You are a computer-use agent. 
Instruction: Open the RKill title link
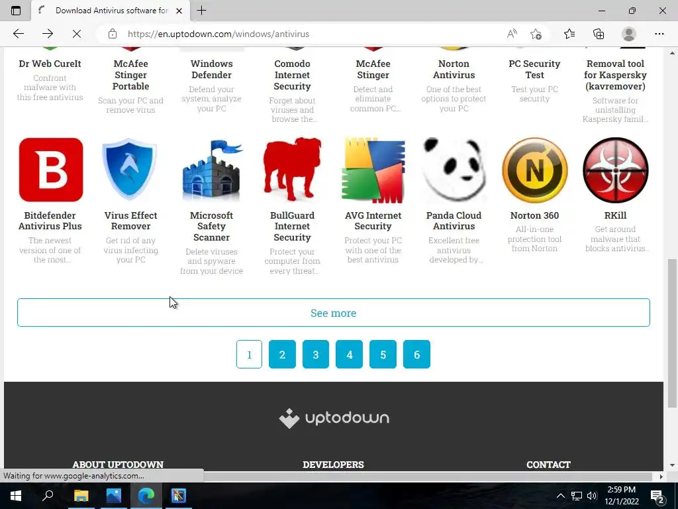(615, 215)
